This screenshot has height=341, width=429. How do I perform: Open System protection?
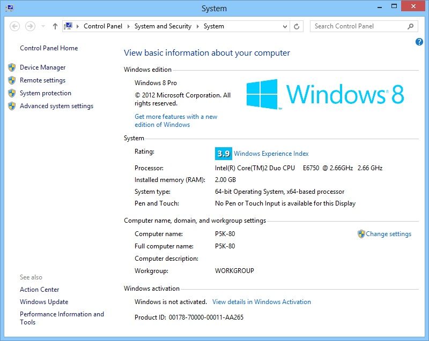(46, 93)
